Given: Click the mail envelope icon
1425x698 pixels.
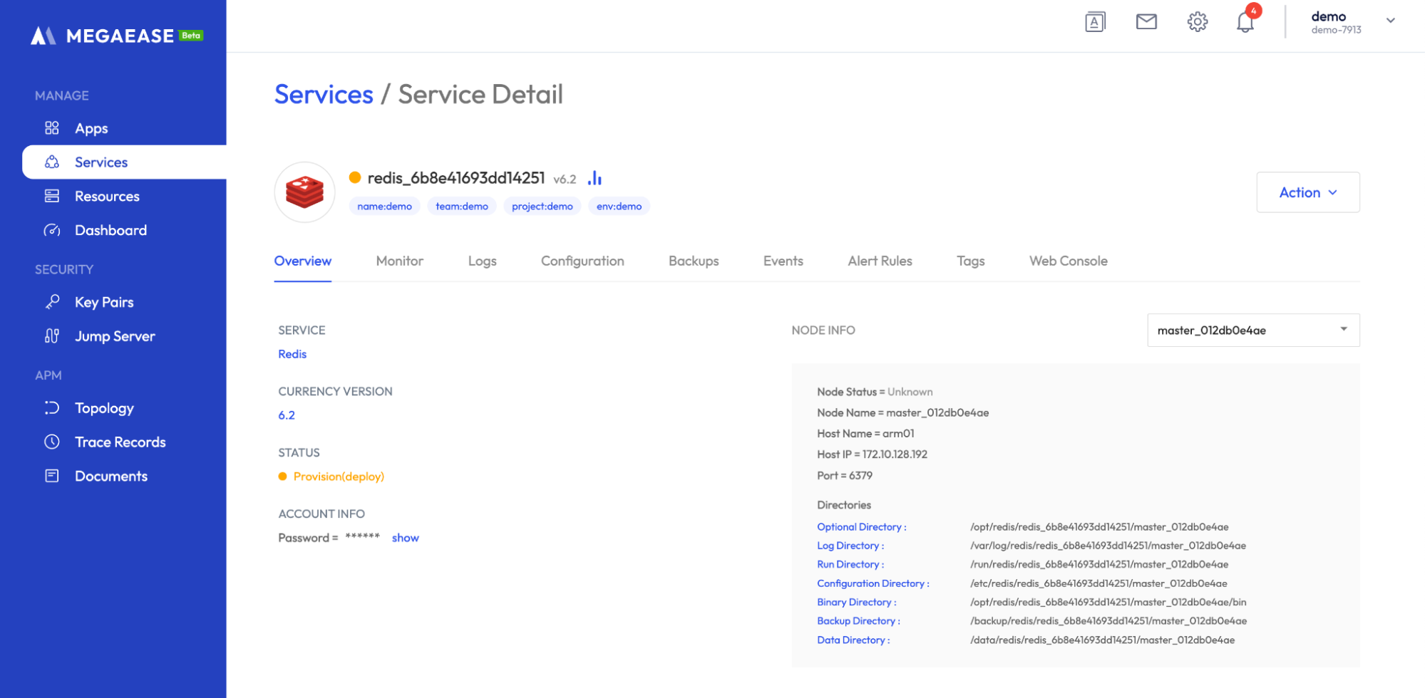Looking at the screenshot, I should (1146, 22).
